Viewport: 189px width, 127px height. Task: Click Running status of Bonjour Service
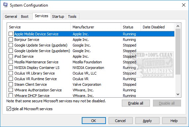(x=129, y=40)
